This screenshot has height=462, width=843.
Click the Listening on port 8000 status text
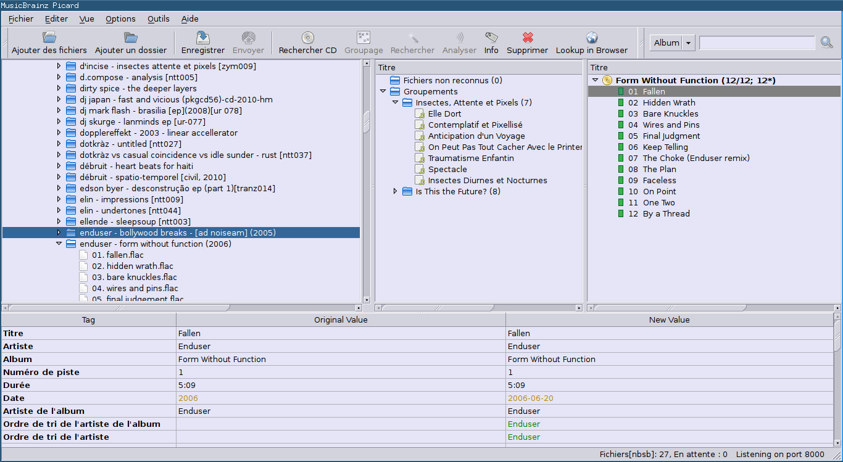780,455
